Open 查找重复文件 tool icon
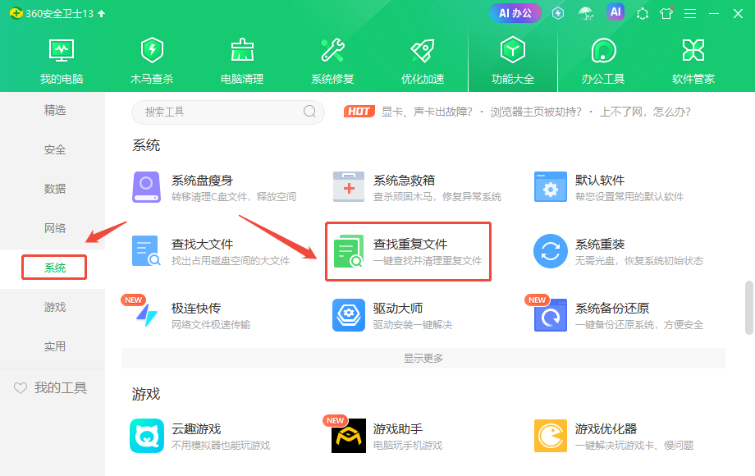 pos(349,251)
